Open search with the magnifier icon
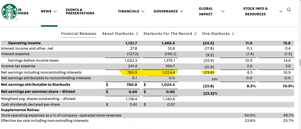Image resolution: width=301 pixels, height=129 pixels. (289, 10)
